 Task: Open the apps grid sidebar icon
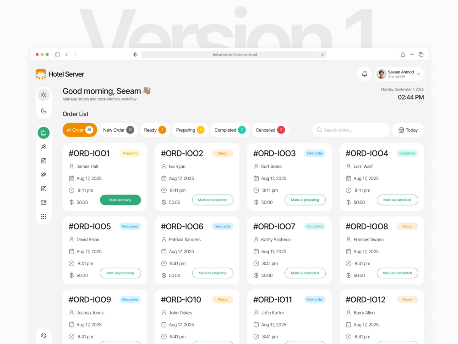tap(44, 216)
